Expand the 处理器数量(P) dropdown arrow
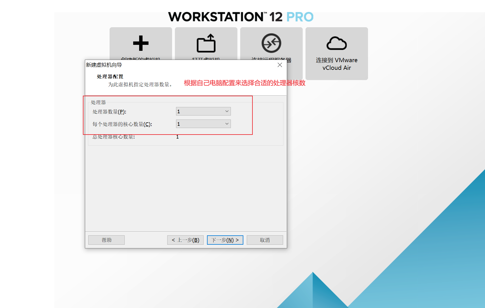 click(x=227, y=111)
